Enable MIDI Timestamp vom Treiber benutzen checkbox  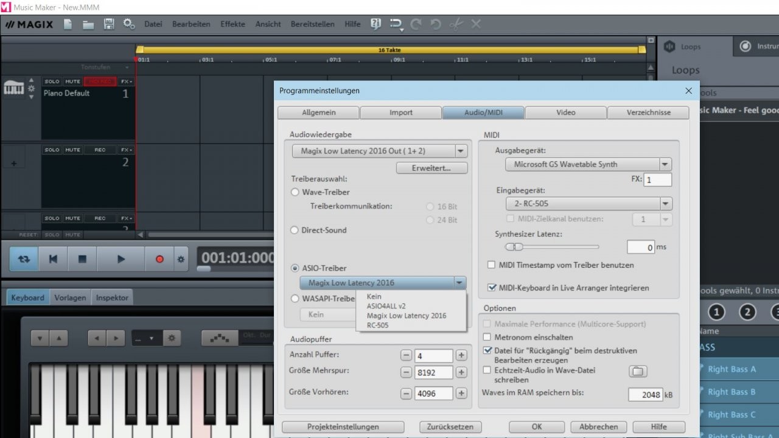pyautogui.click(x=492, y=265)
